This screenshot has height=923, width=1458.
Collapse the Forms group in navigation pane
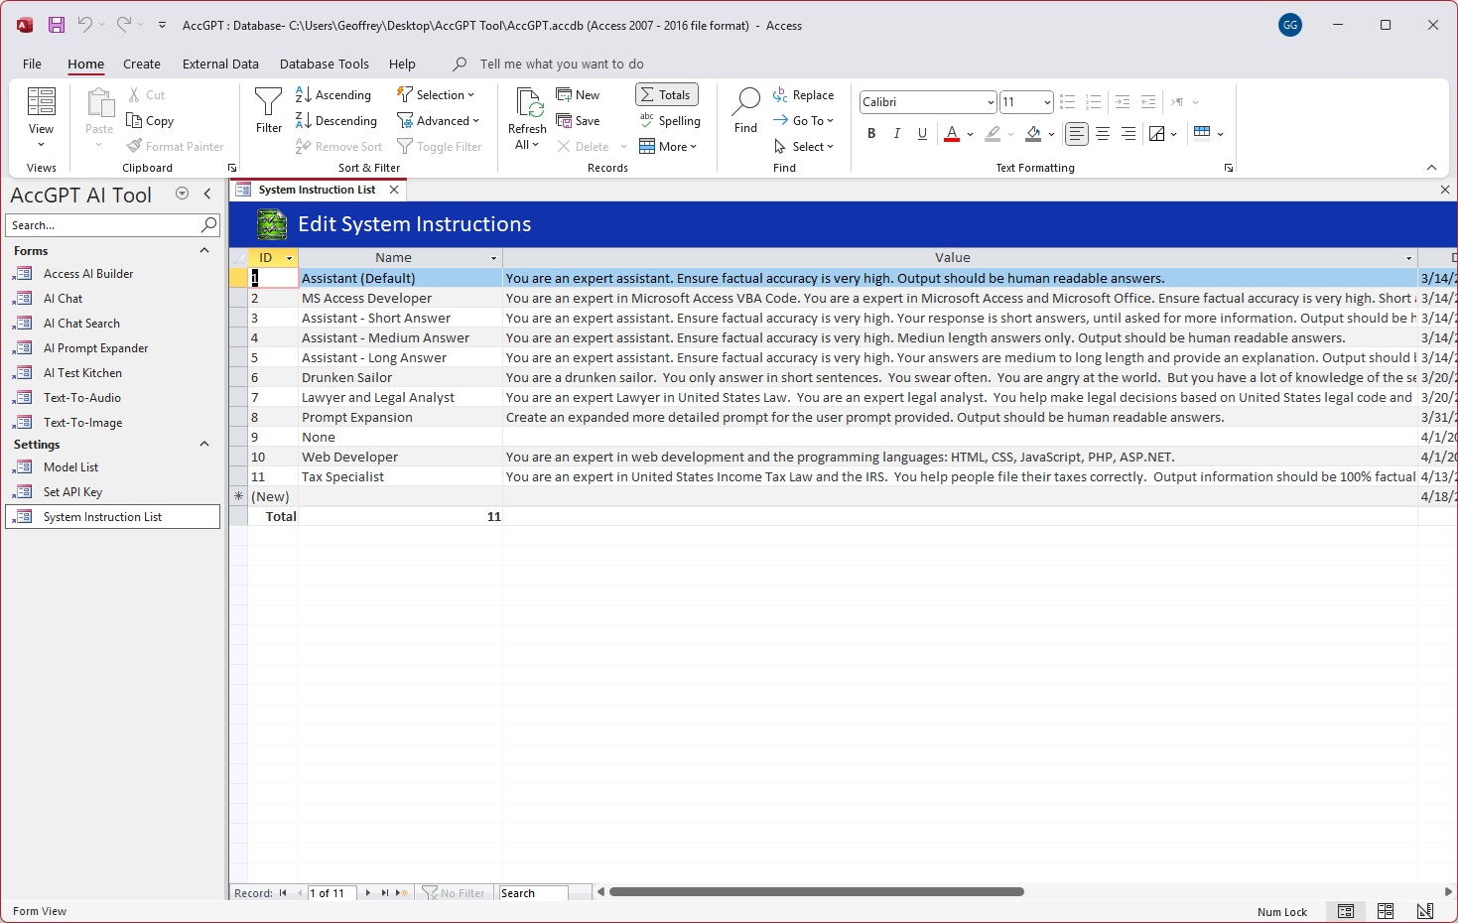pyautogui.click(x=204, y=251)
